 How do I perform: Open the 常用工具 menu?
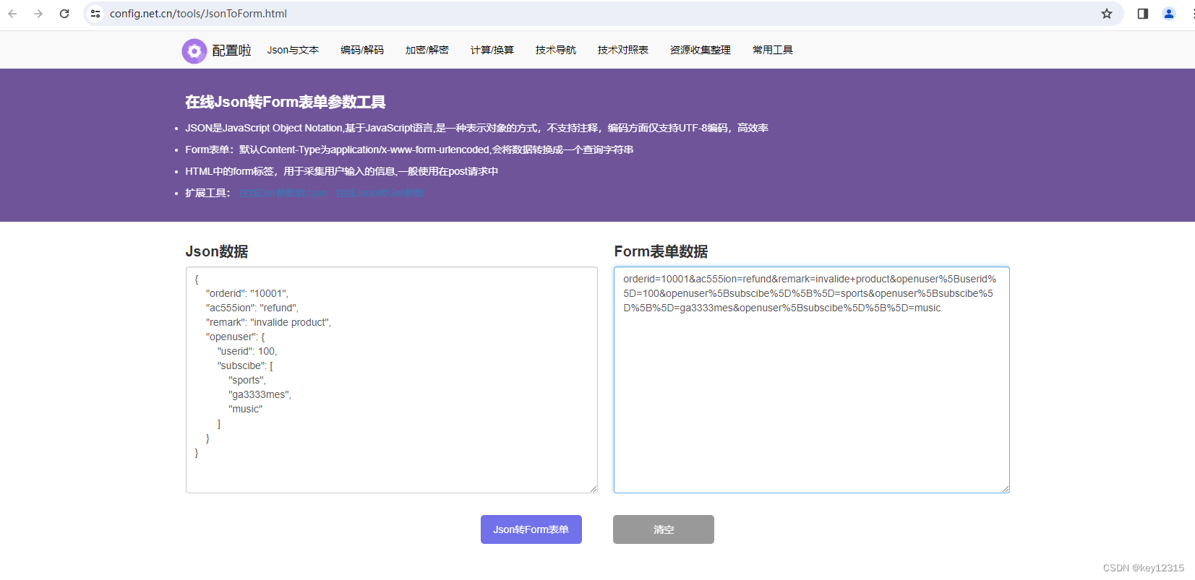tap(773, 50)
